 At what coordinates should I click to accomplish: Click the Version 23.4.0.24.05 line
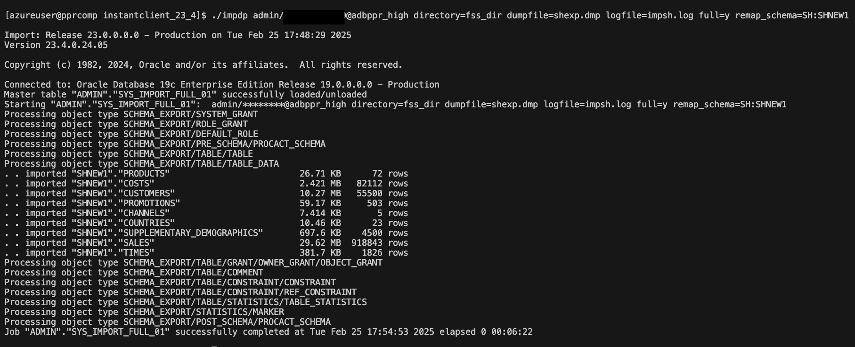coord(56,45)
